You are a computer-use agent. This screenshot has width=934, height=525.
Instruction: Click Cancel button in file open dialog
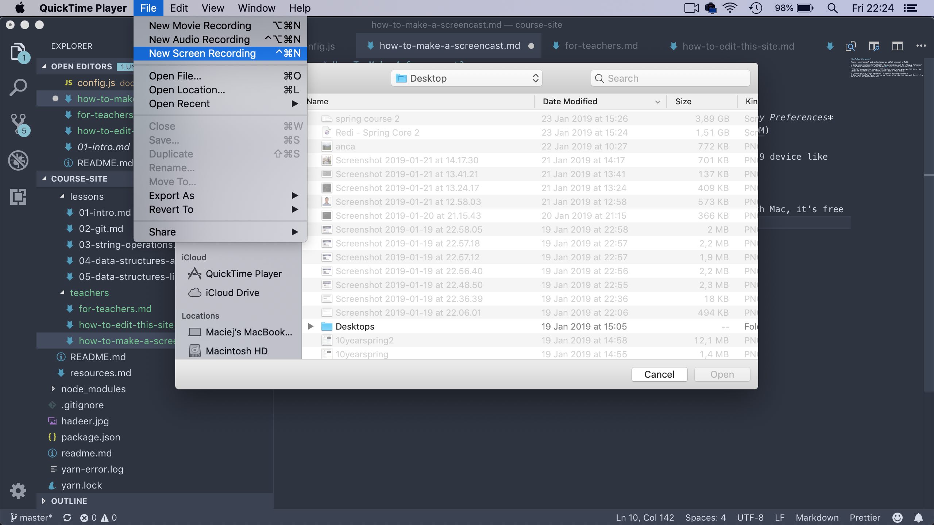tap(659, 374)
